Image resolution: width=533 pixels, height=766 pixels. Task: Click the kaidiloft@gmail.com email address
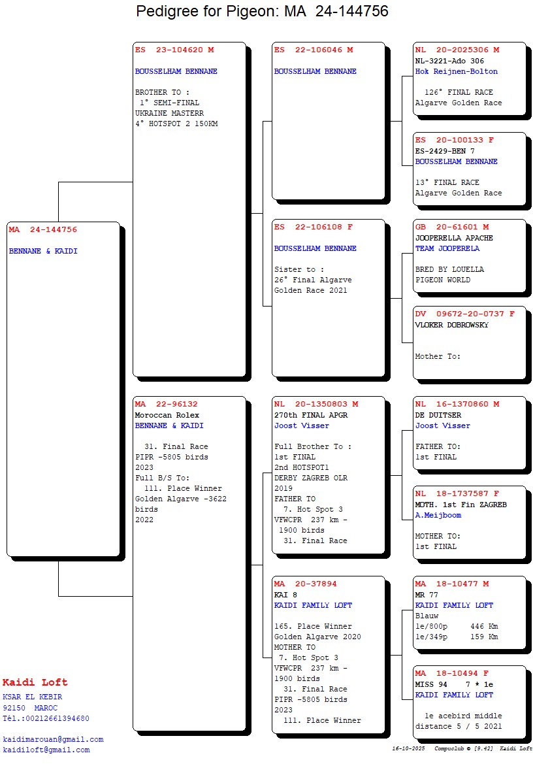46,750
